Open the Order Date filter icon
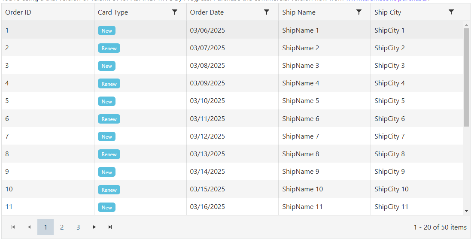 [267, 12]
